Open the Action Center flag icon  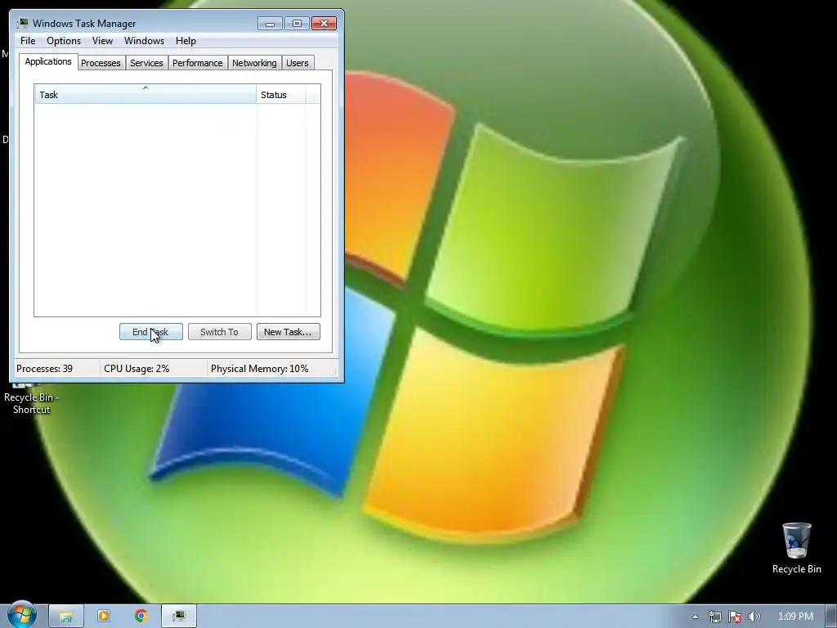point(735,617)
